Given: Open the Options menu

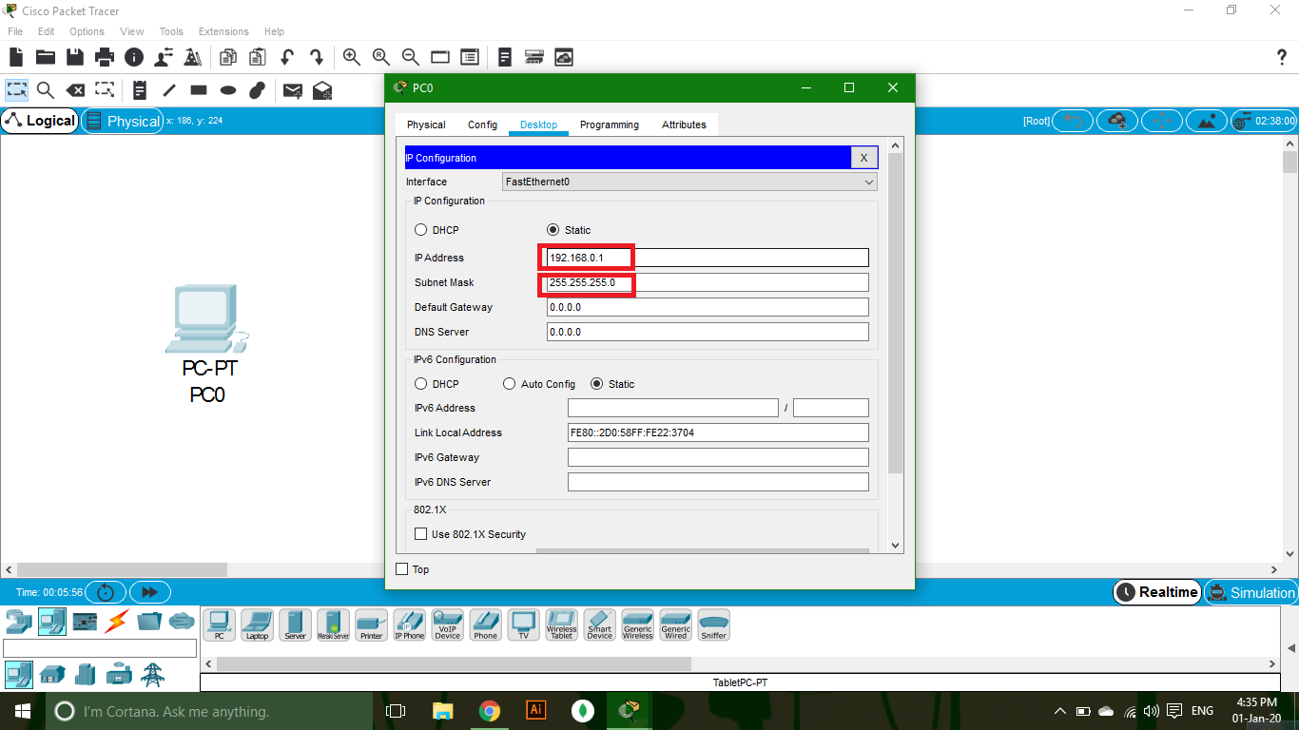Looking at the screenshot, I should coord(87,31).
